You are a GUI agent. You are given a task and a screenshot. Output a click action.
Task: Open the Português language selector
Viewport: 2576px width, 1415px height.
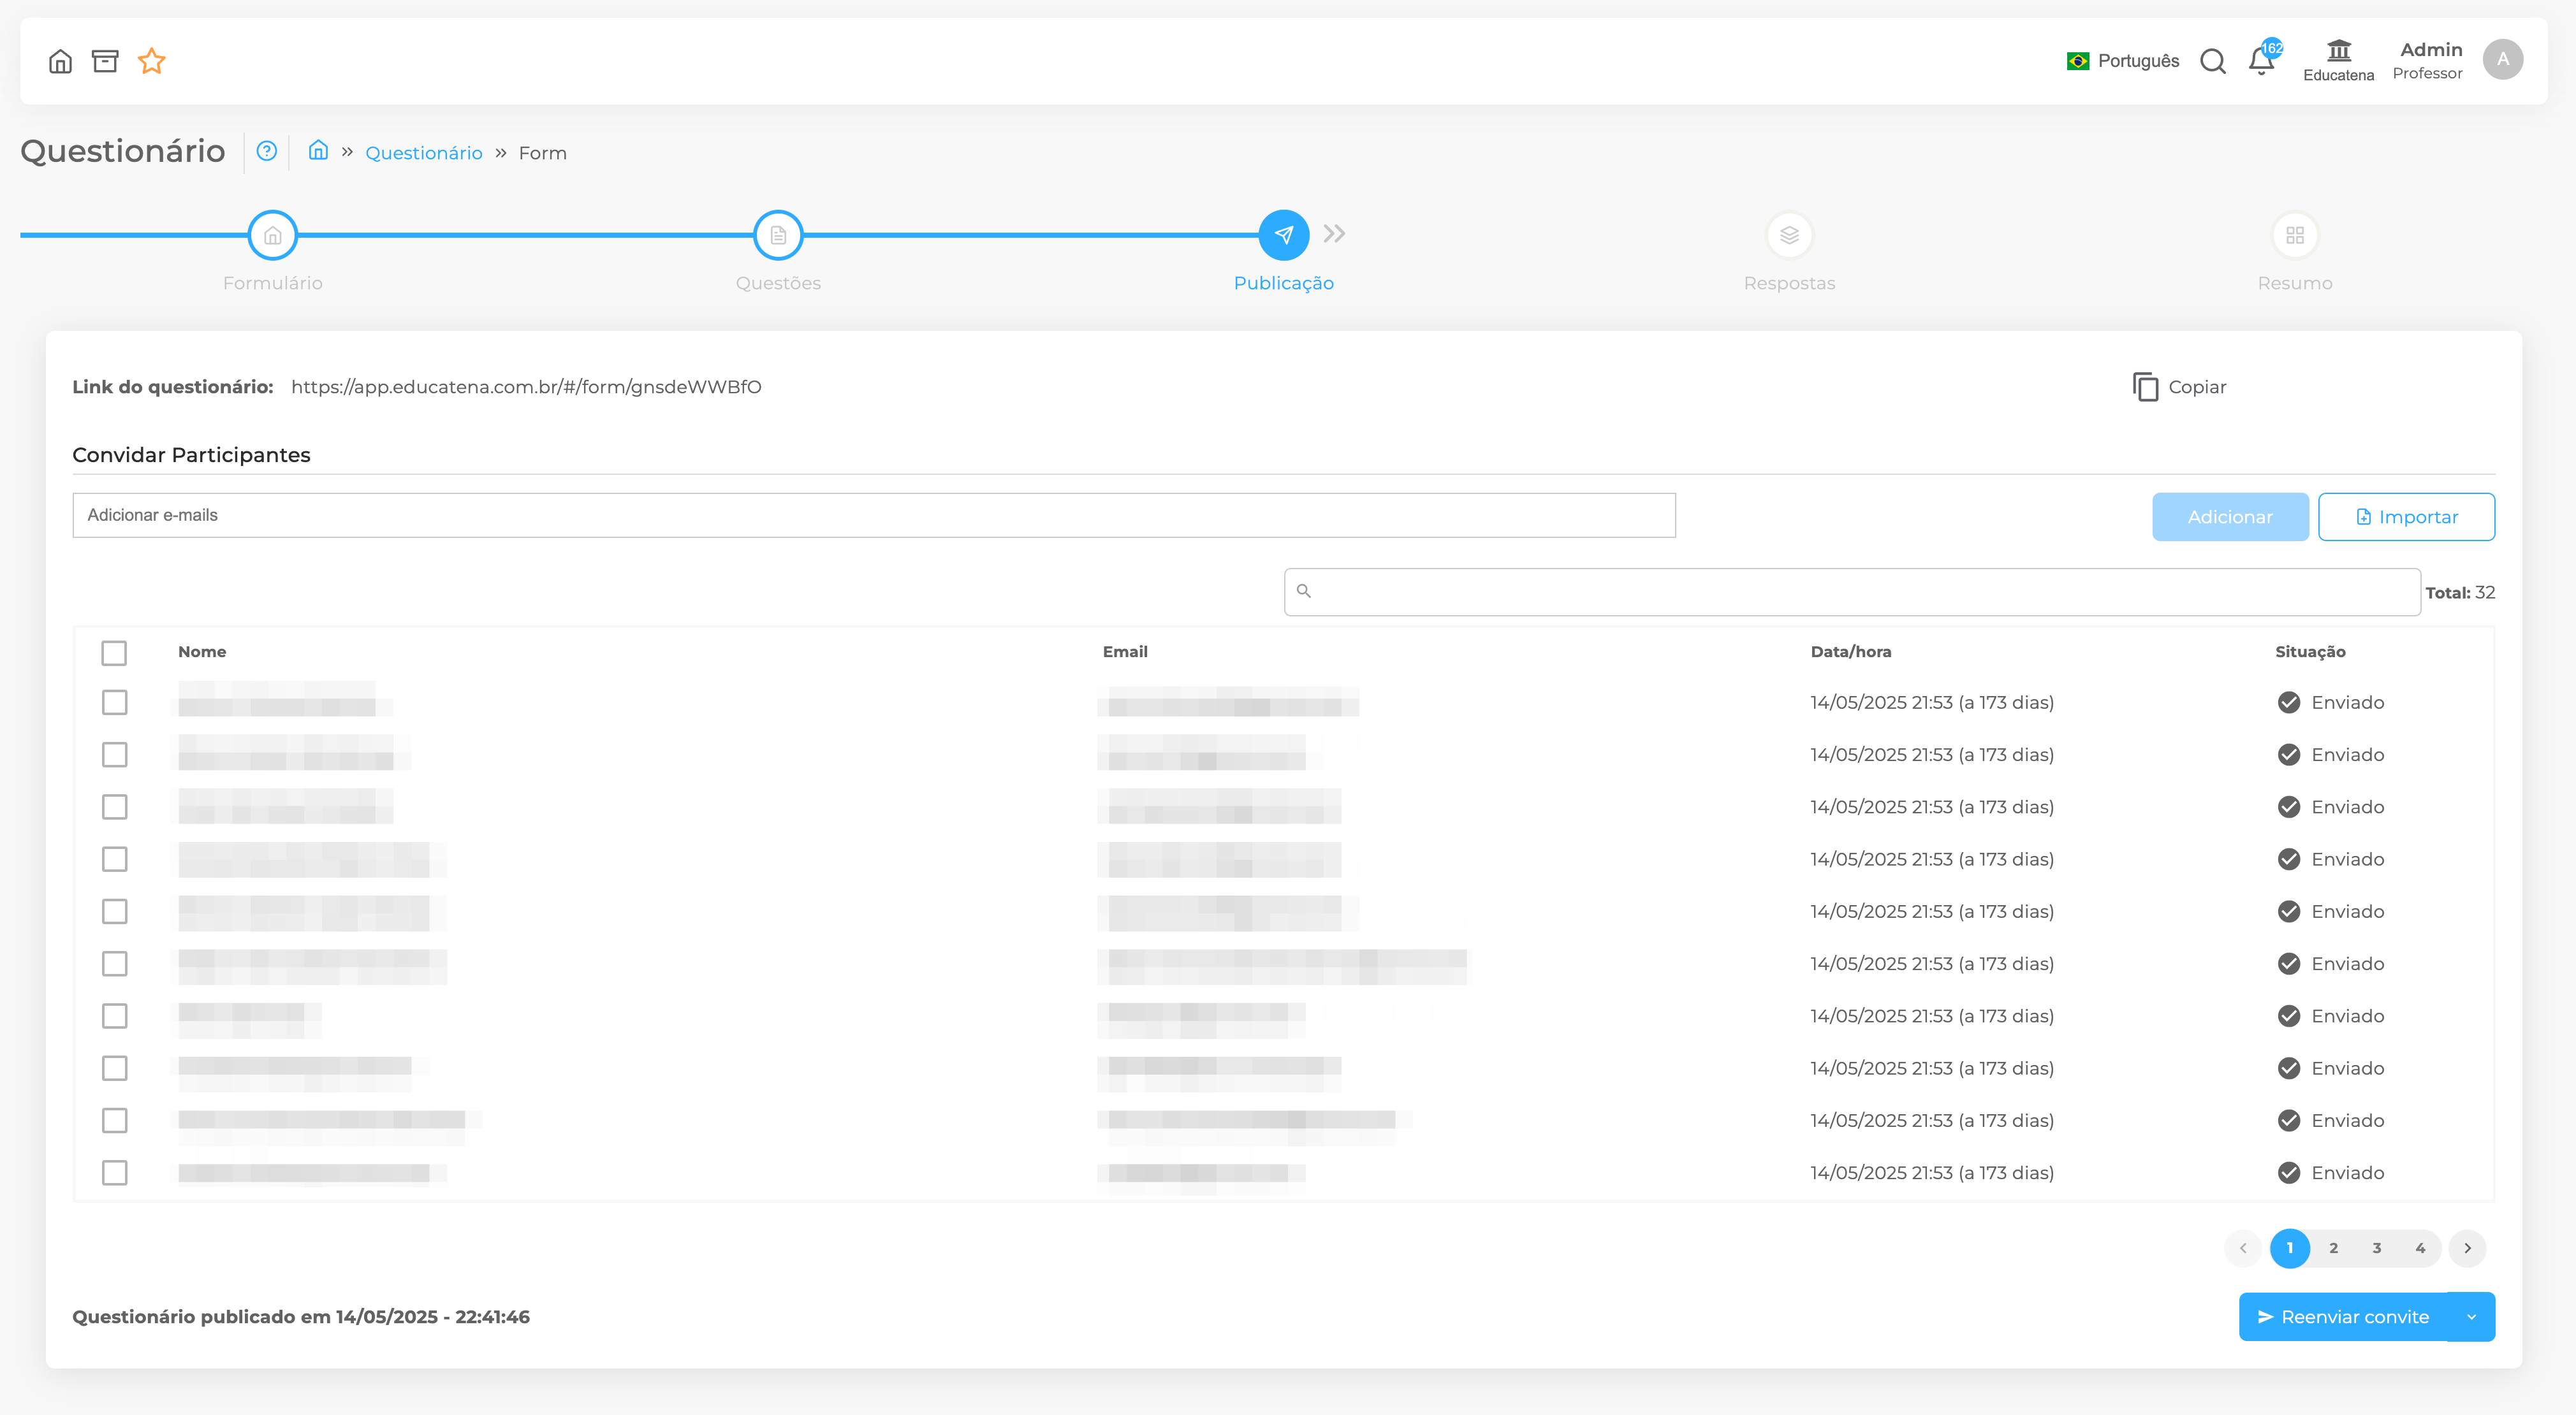click(2123, 61)
